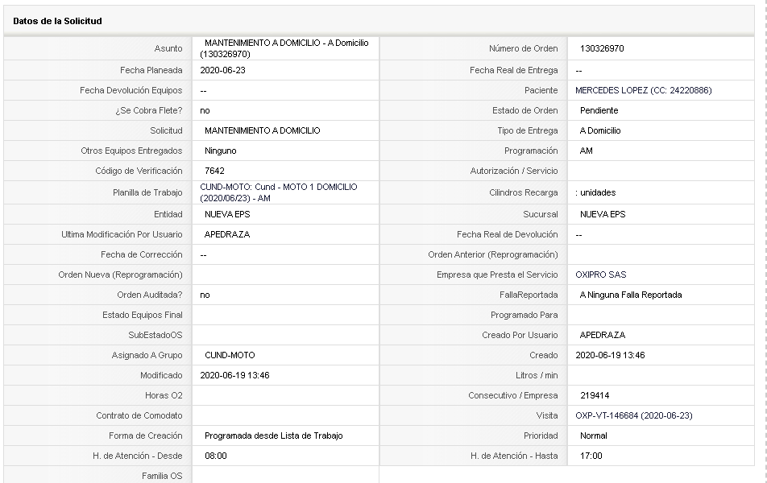Viewport: 767px width, 483px height.
Task: Click the Fecha Planeada value 2020-06-23
Action: coord(222,70)
